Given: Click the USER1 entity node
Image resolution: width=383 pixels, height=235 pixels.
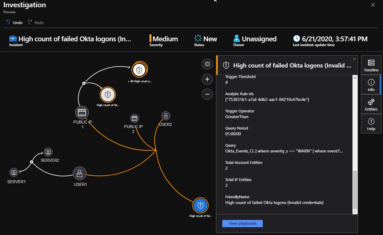Looking at the screenshot, I should [x=79, y=174].
